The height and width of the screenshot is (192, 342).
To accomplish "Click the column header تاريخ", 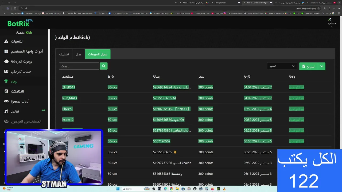I will [x=247, y=77].
